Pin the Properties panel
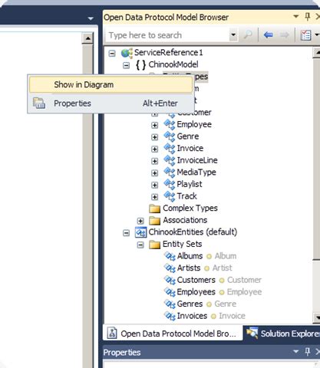Viewport: 320px width, 368px height. 308,352
